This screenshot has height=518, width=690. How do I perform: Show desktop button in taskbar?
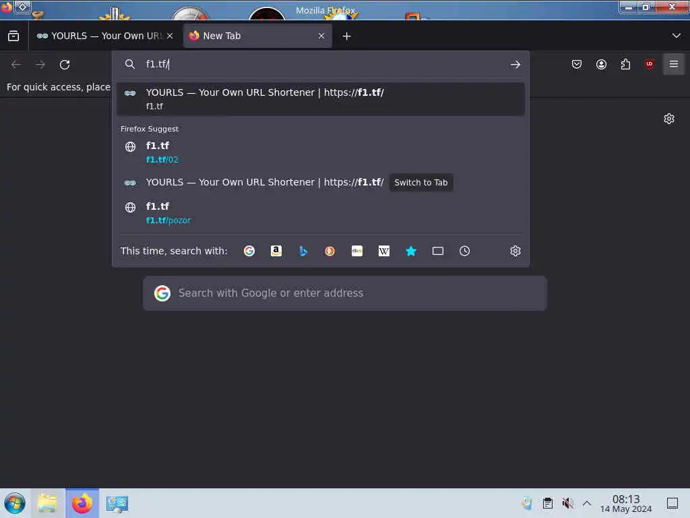tap(672, 503)
